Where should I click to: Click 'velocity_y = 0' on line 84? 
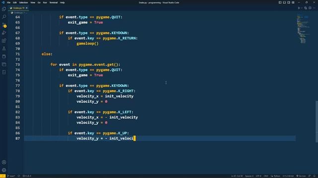(92, 123)
